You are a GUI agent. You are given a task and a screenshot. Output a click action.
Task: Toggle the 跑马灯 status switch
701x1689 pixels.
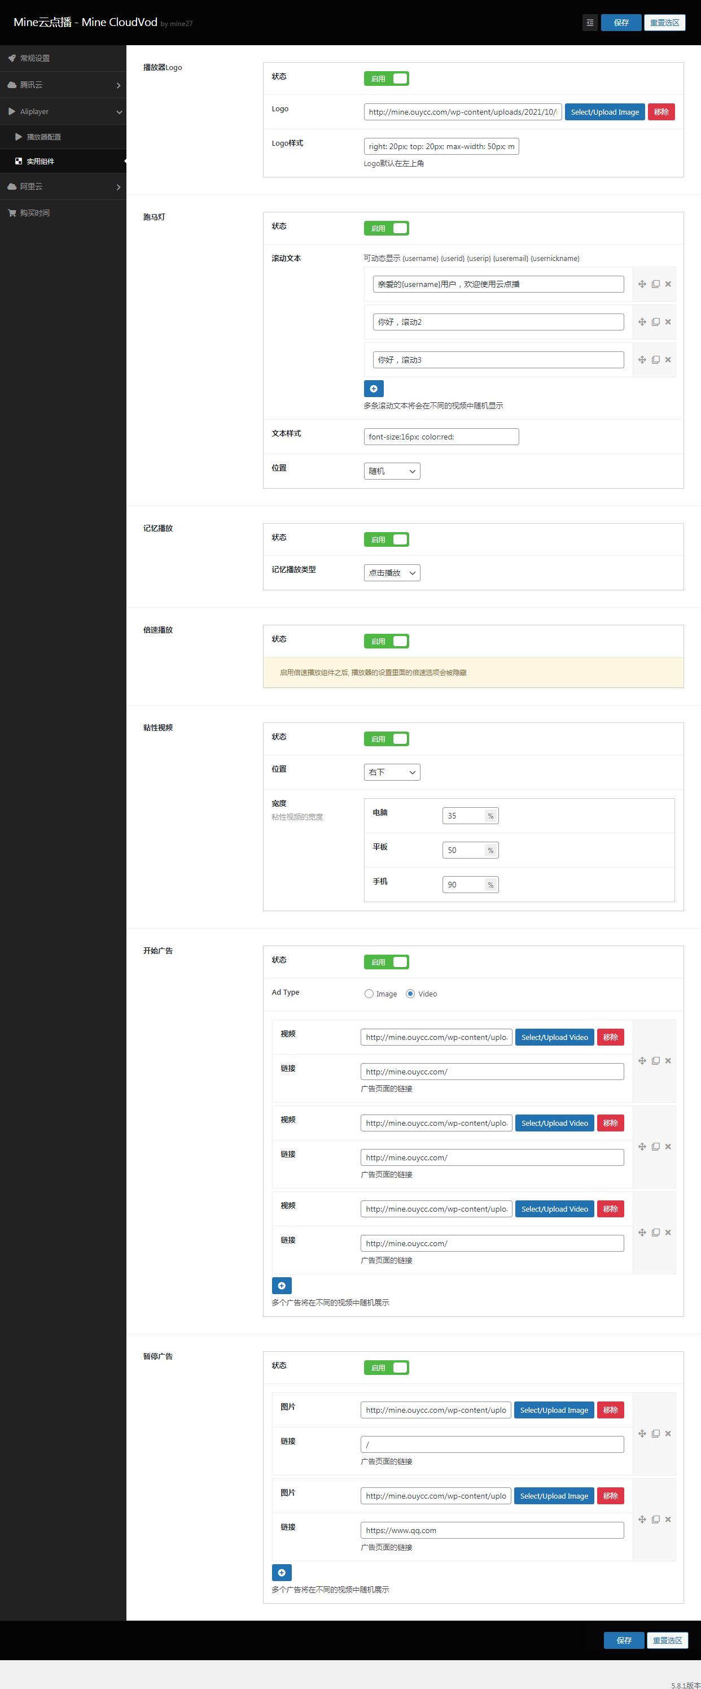[x=387, y=228]
